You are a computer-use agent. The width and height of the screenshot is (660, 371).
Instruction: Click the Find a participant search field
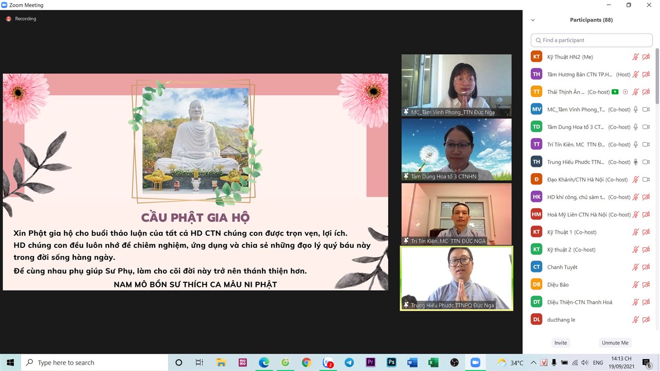[592, 40]
